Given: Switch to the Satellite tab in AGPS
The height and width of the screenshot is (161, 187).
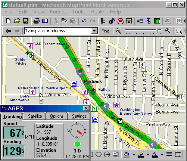Looking at the screenshot, I should coord(35,116).
